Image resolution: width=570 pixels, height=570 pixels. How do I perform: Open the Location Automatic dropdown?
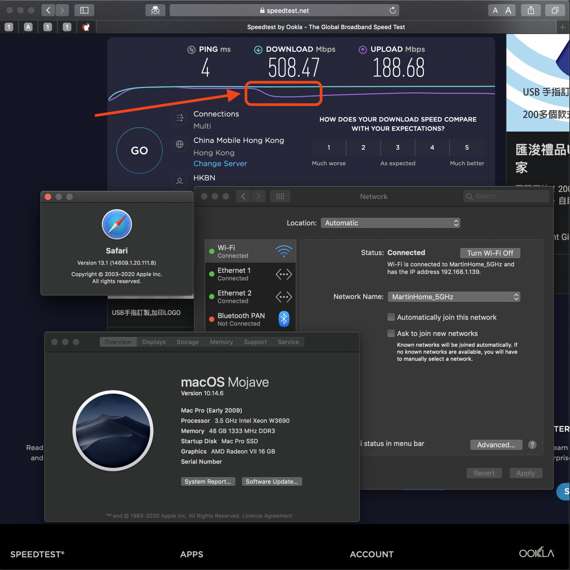click(x=390, y=223)
